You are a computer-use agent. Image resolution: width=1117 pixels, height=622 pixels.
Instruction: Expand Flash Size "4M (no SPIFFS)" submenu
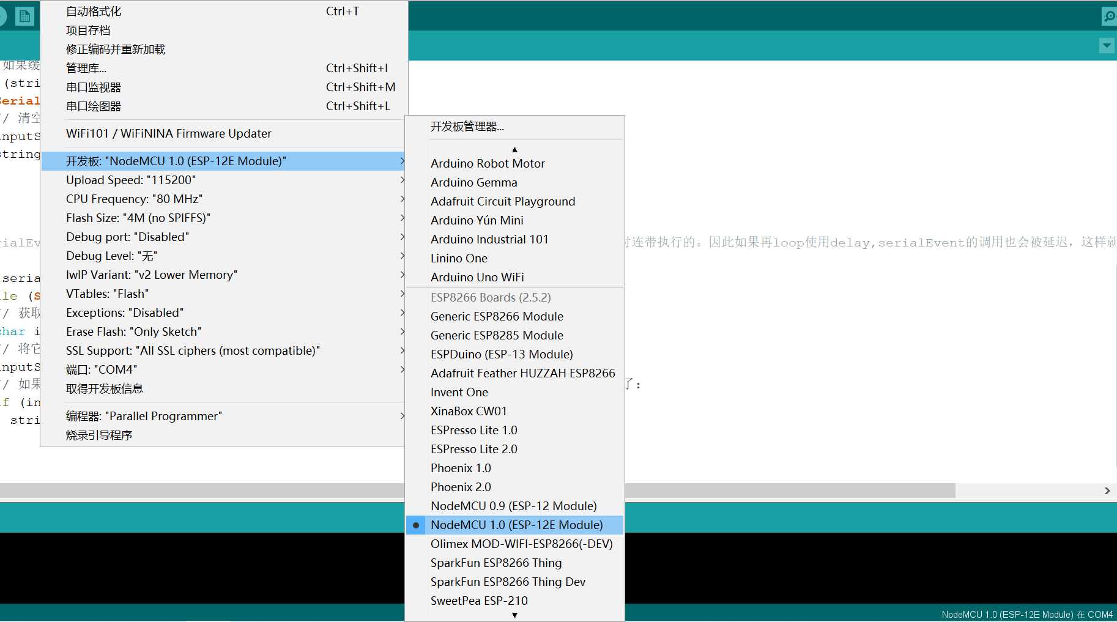point(224,218)
